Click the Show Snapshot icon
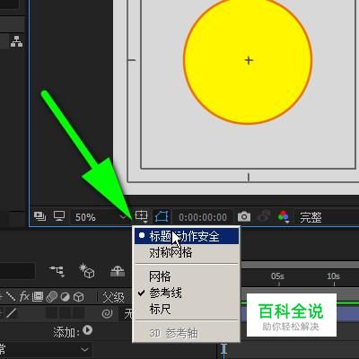The image size is (359, 359). point(263,216)
